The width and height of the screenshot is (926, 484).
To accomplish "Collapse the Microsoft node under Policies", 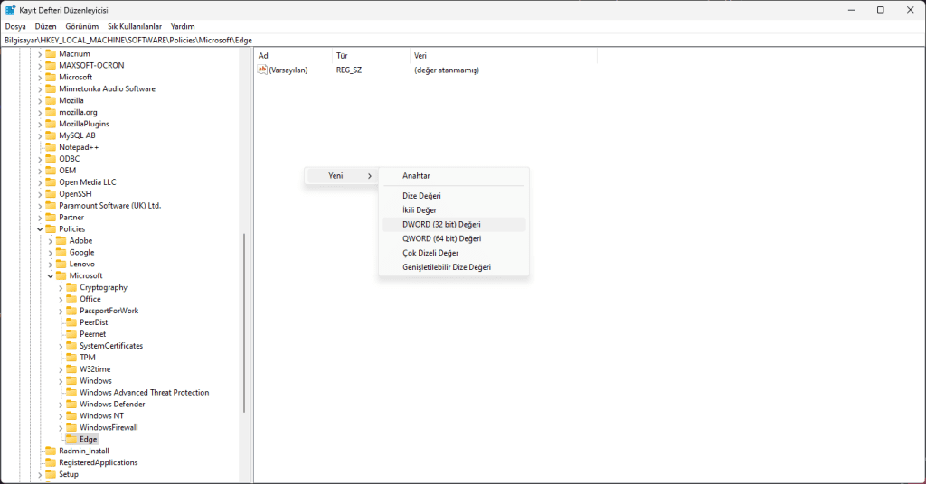I will point(51,275).
